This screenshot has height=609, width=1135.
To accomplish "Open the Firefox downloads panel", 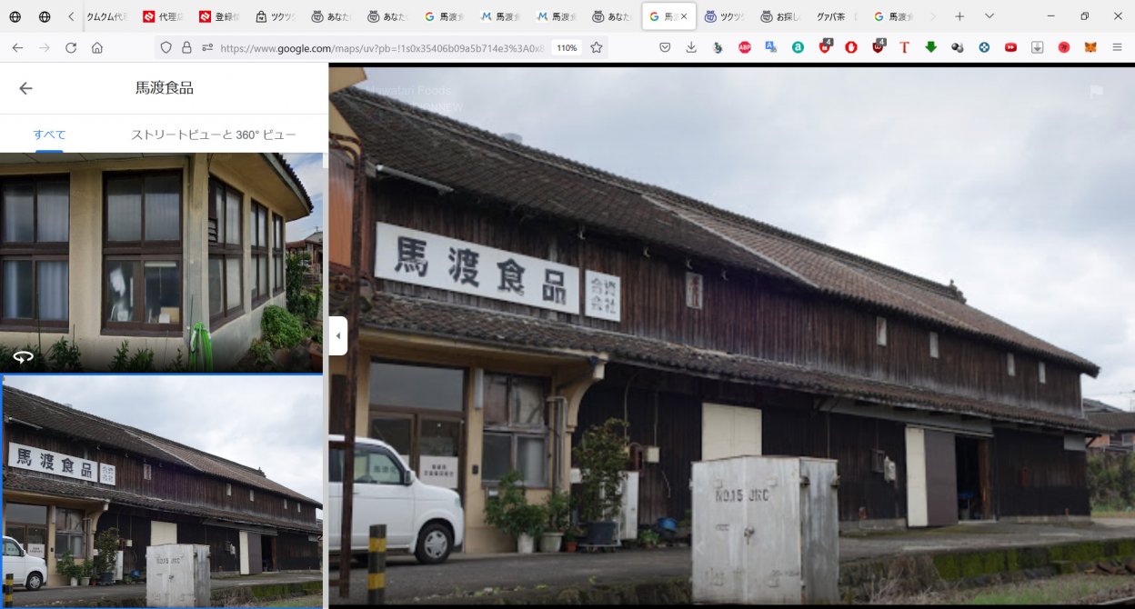I will point(691,47).
